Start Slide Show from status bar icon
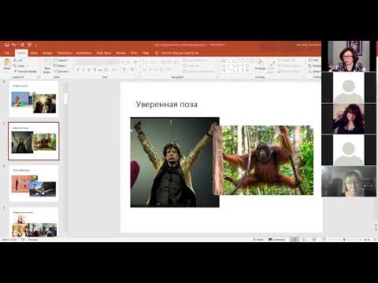Viewport: 378px width, 283px height. [x=324, y=240]
